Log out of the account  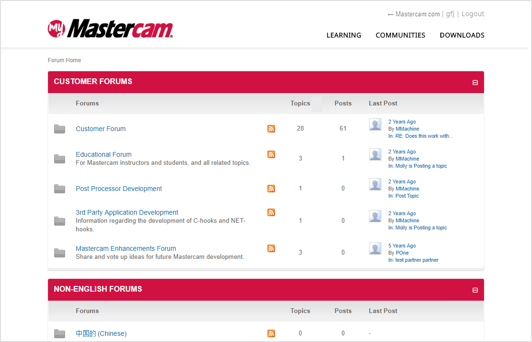(473, 14)
